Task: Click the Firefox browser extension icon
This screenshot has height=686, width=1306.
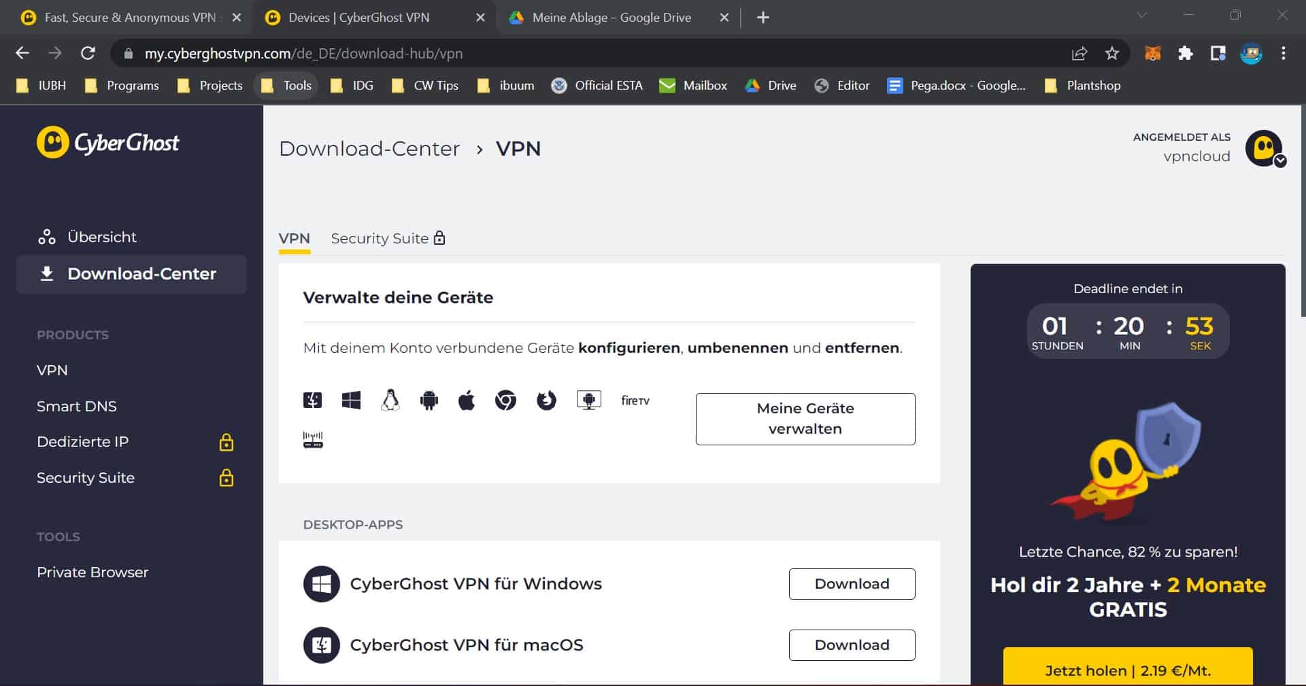Action: tap(546, 400)
